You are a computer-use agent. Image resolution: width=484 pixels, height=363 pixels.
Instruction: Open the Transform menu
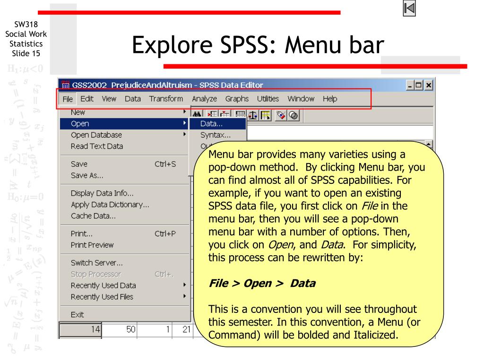pyautogui.click(x=166, y=99)
